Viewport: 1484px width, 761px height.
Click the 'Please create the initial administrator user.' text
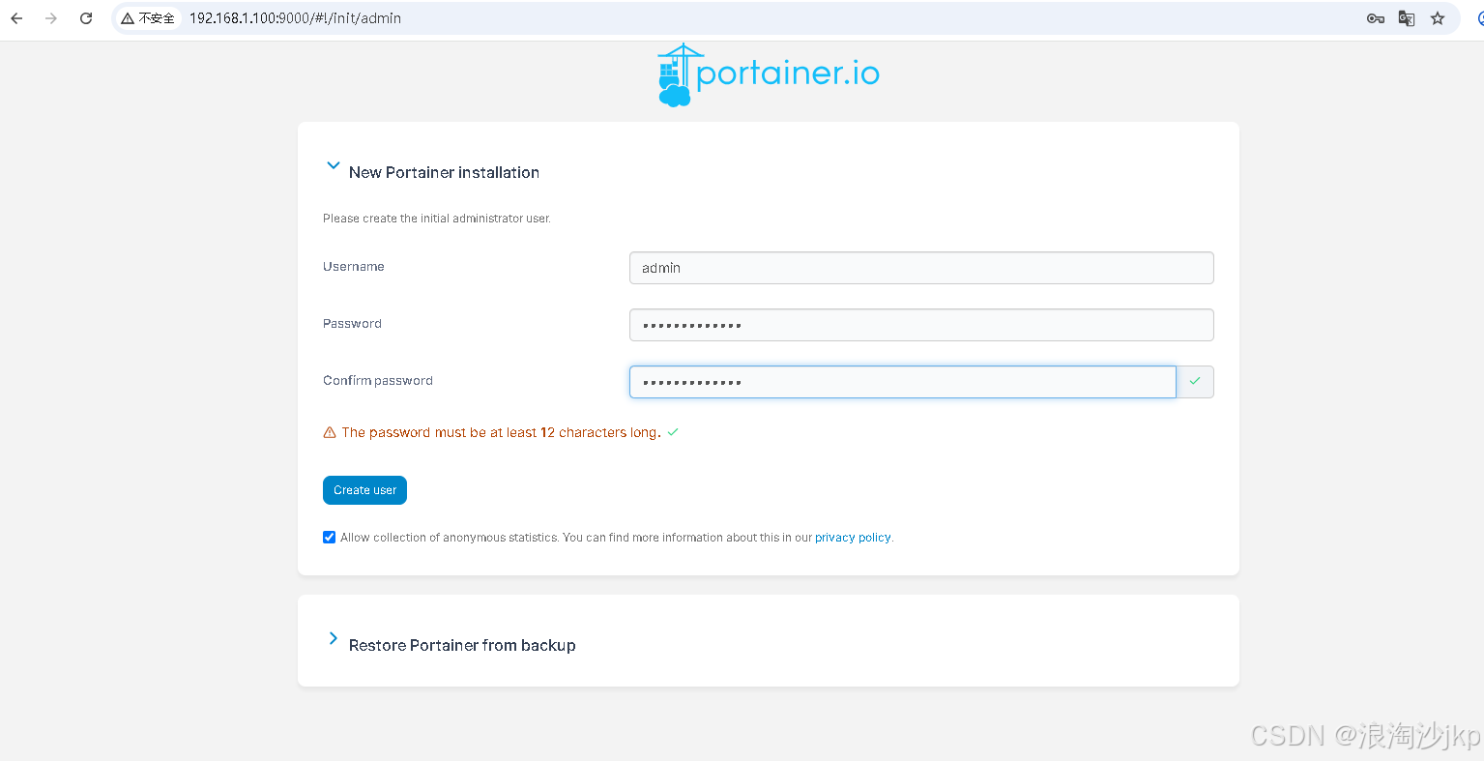[x=437, y=219]
